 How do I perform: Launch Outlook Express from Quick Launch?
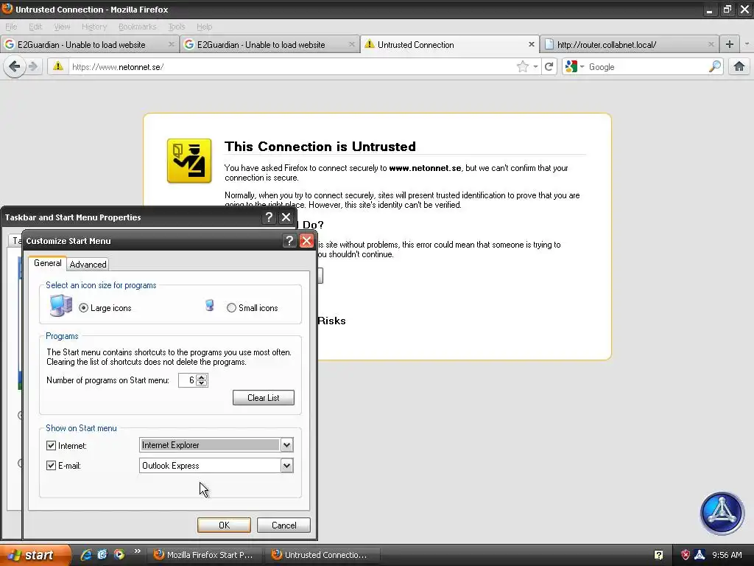[102, 554]
